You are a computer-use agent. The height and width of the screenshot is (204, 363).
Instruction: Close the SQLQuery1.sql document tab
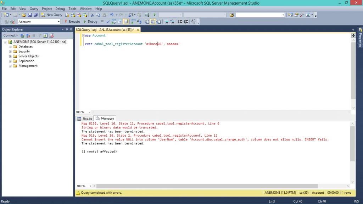pyautogui.click(x=138, y=30)
